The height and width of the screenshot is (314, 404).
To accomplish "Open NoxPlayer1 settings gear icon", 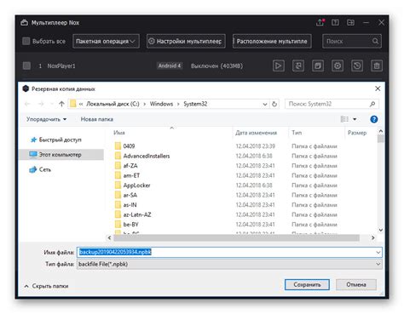I will [x=338, y=66].
